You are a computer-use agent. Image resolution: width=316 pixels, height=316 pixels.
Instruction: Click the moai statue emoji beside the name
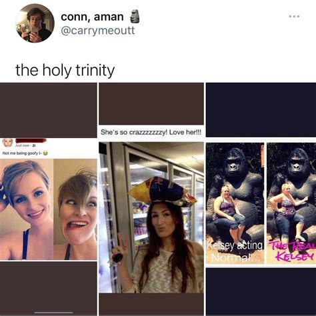135,17
